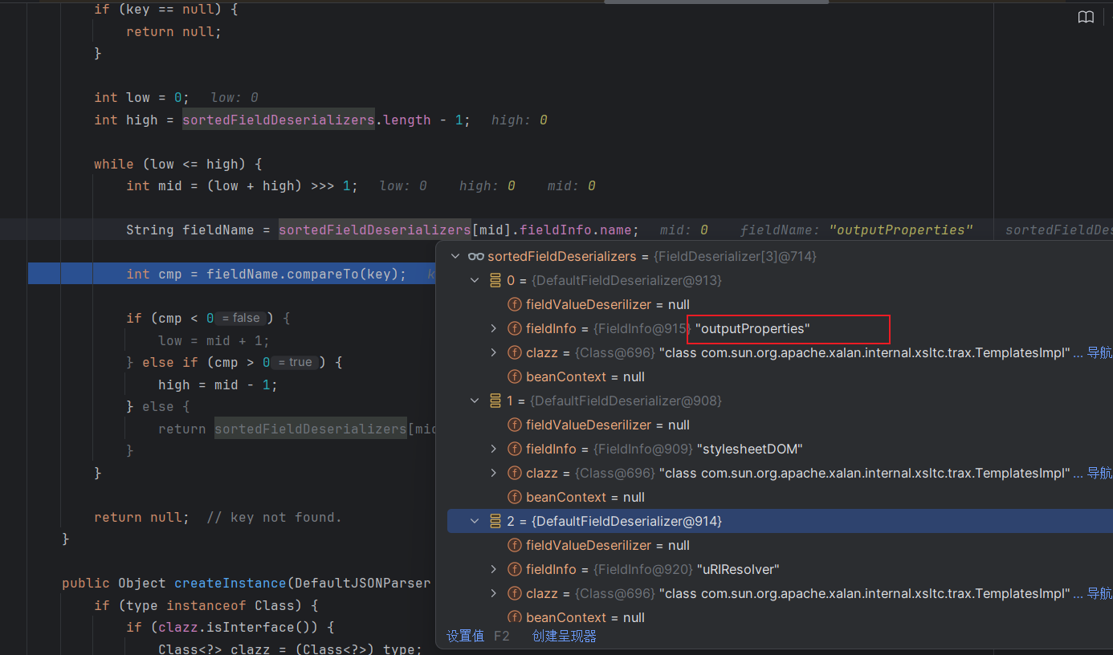Expand clazz node under entry 0

tap(494, 352)
